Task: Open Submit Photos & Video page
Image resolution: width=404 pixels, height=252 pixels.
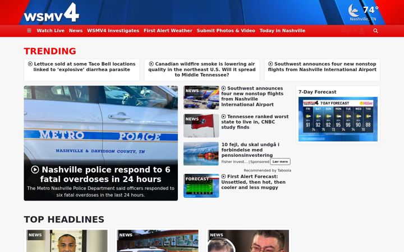Action: pos(226,31)
